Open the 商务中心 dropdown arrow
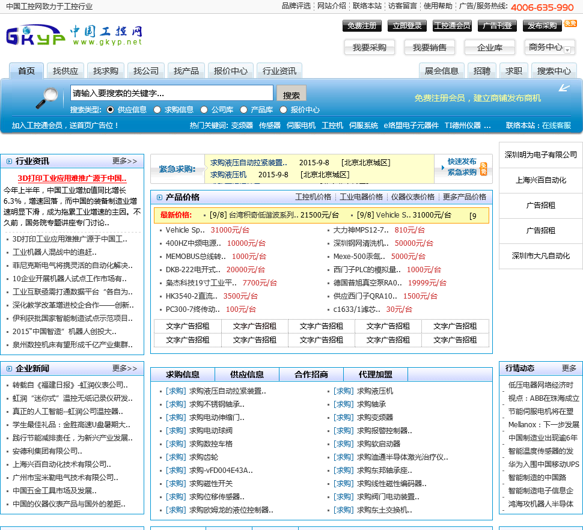This screenshot has height=530, width=583. pos(567,50)
